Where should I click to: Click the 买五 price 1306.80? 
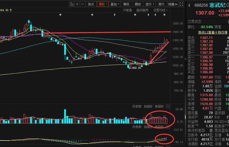206,72
